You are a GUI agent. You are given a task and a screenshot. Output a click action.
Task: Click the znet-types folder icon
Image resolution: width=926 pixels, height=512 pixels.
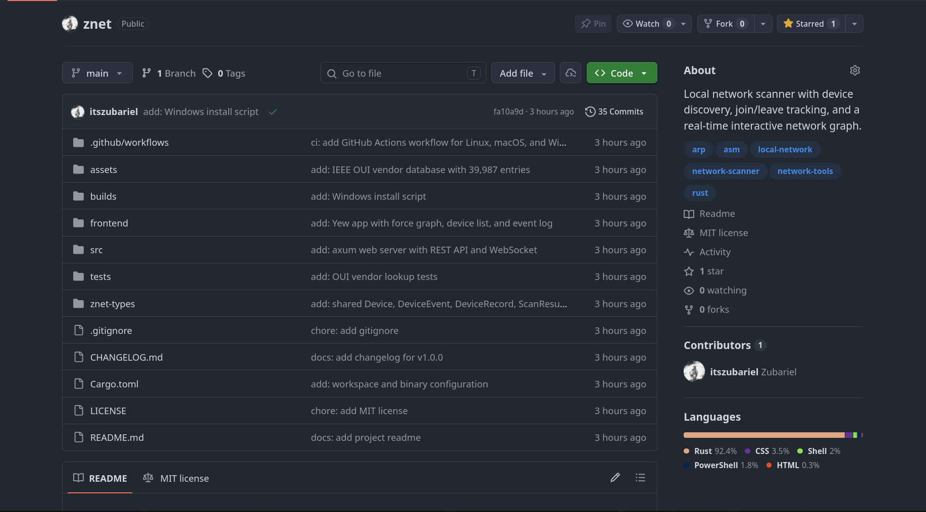point(78,304)
